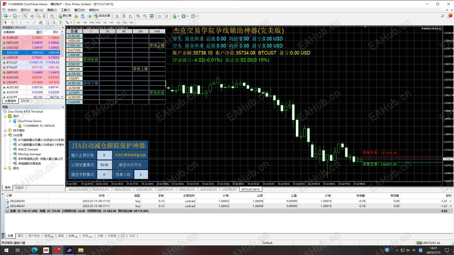The image size is (454, 255).
Task: Open the Windows Start menu
Action: coord(6,250)
